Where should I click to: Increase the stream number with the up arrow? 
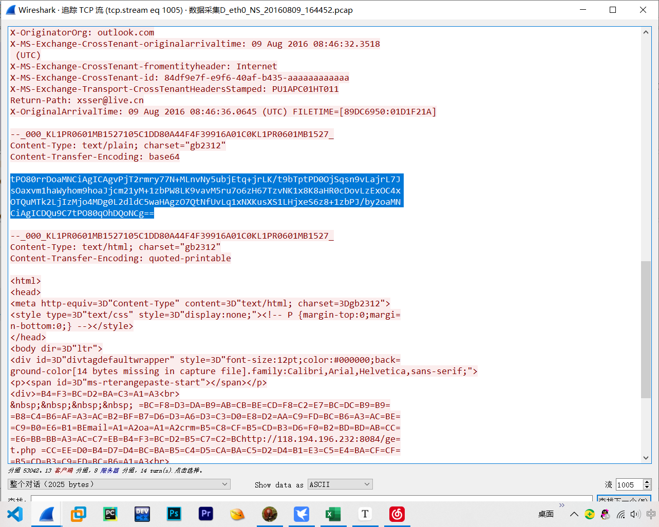[x=647, y=482]
